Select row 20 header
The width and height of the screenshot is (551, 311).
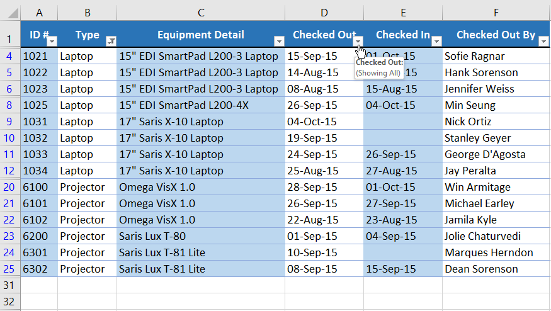(x=9, y=187)
